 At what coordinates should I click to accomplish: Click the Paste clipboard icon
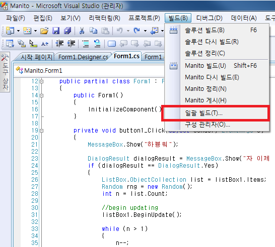(105, 31)
